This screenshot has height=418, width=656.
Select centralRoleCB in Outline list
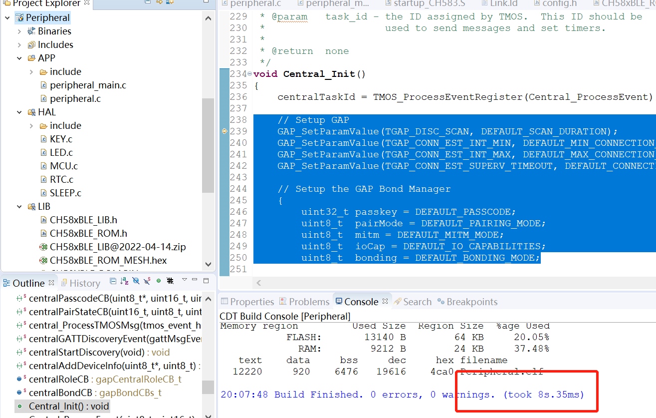point(61,379)
